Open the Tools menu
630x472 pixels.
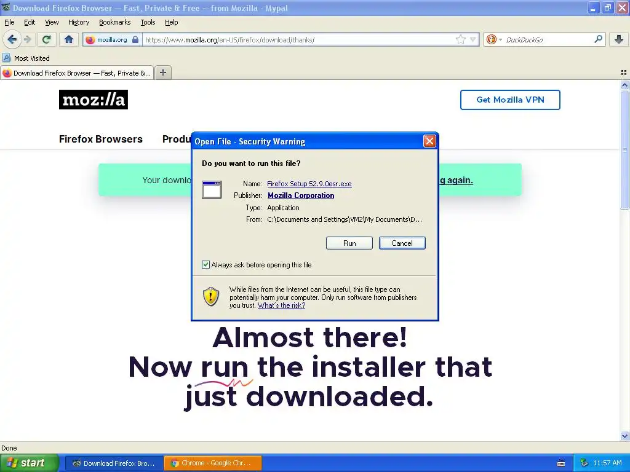click(148, 22)
